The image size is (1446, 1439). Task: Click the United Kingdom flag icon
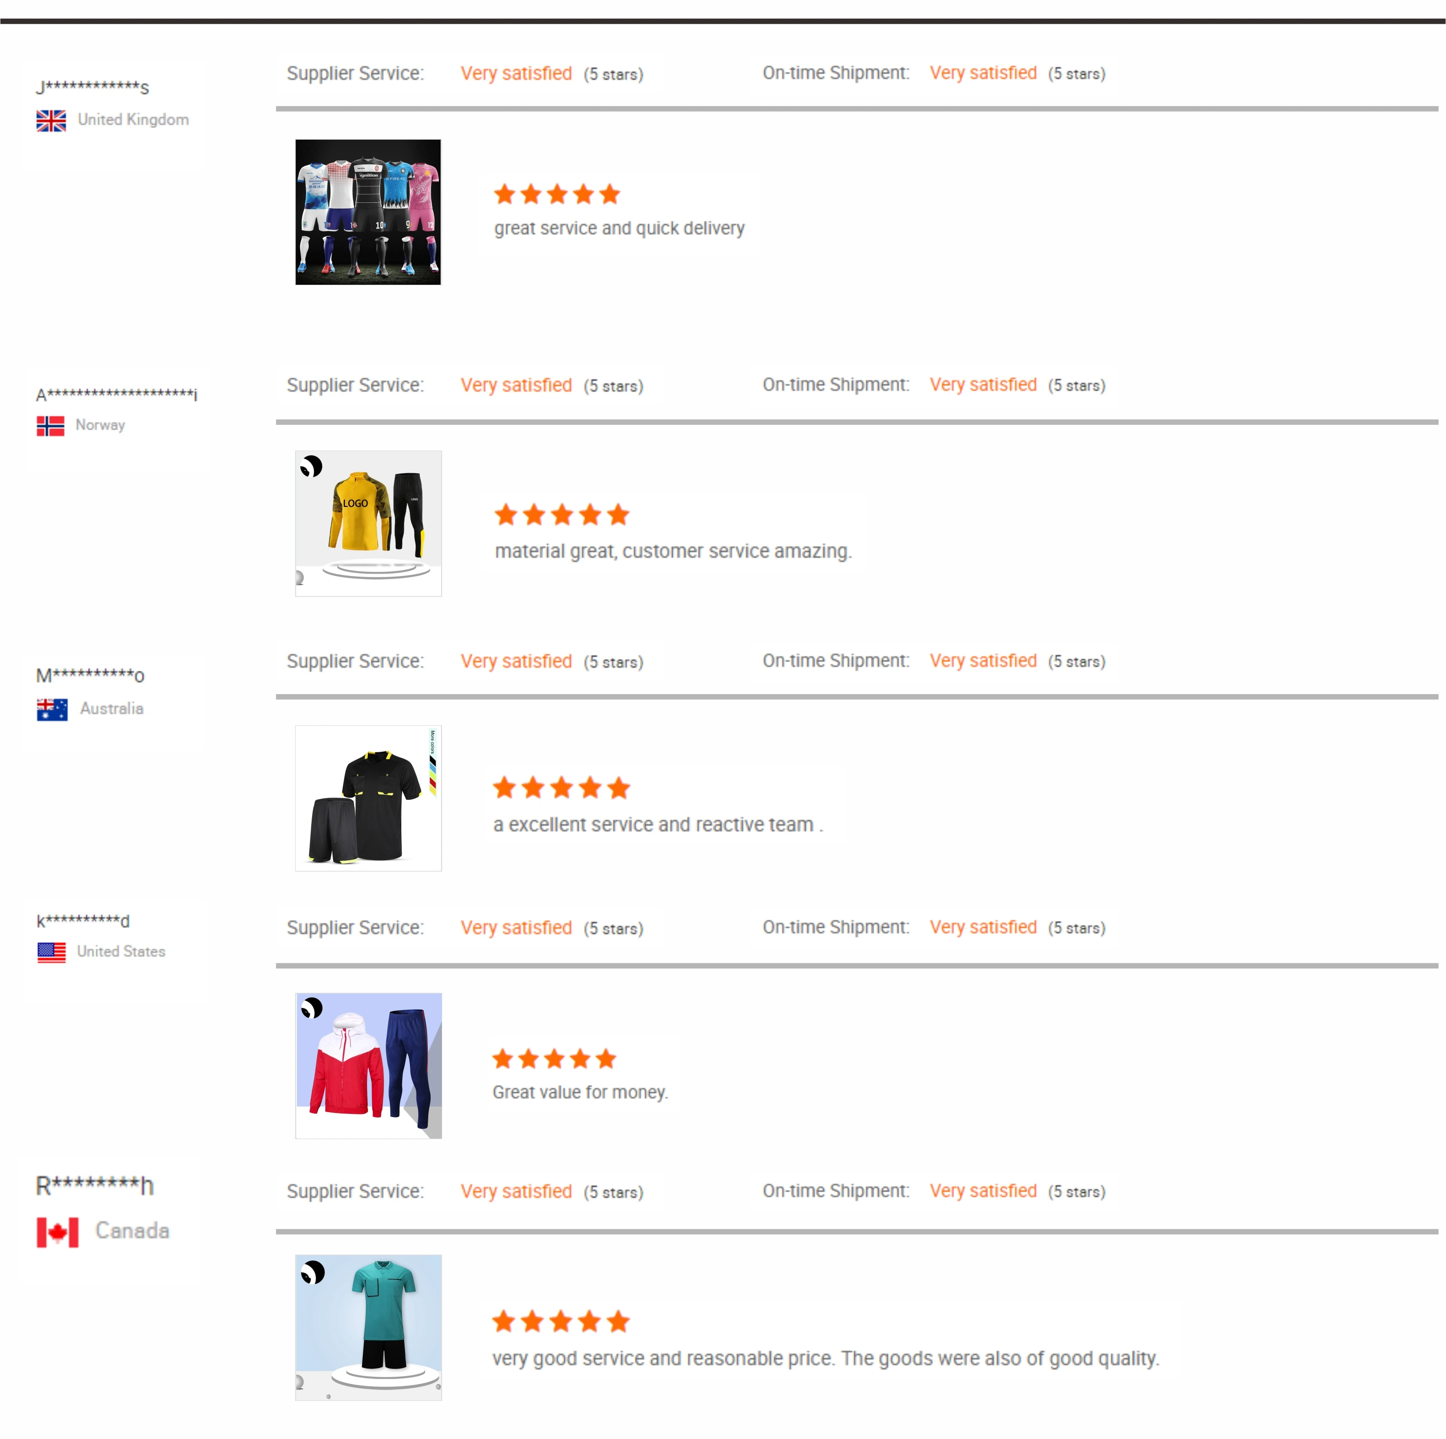coord(51,120)
